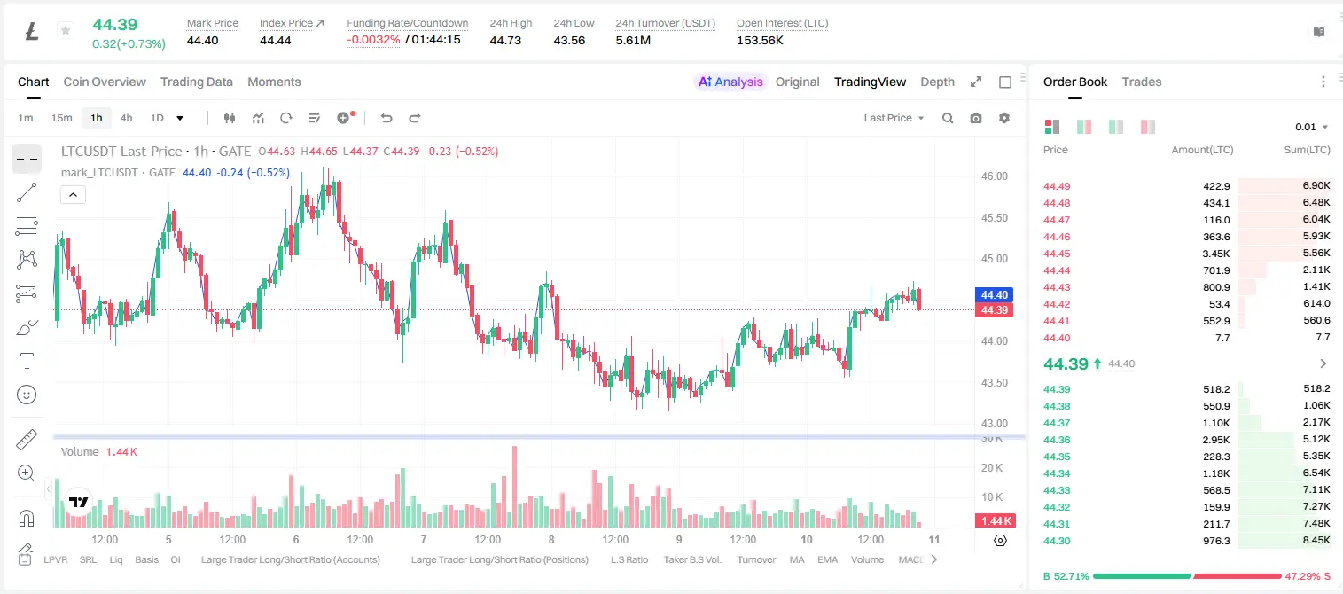
Task: Show only sell orders in order book
Action: [1148, 127]
